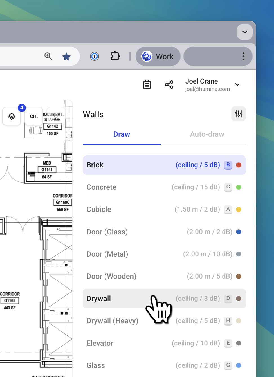Click the CH. button on the map
The image size is (274, 377).
pyautogui.click(x=34, y=116)
